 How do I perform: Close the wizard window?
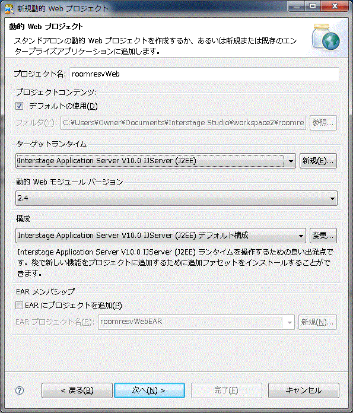click(x=335, y=6)
